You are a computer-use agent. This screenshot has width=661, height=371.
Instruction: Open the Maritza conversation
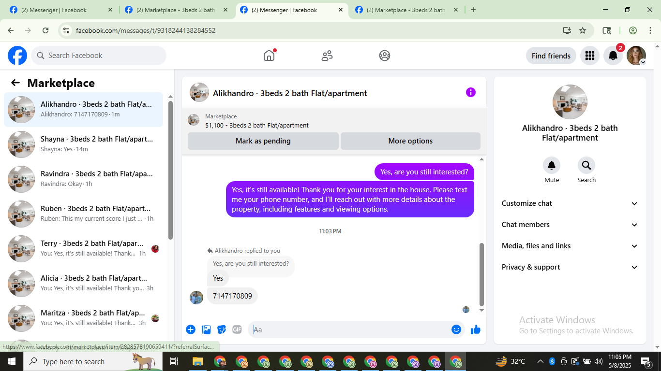pos(84,318)
